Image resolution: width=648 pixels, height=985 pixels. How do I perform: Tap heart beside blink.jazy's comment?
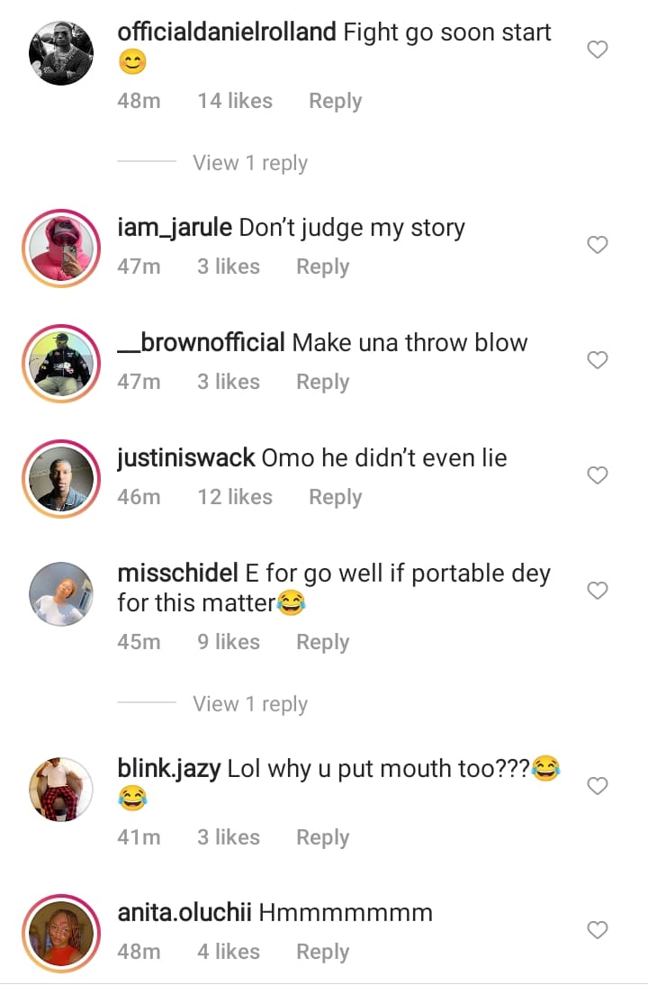598,786
